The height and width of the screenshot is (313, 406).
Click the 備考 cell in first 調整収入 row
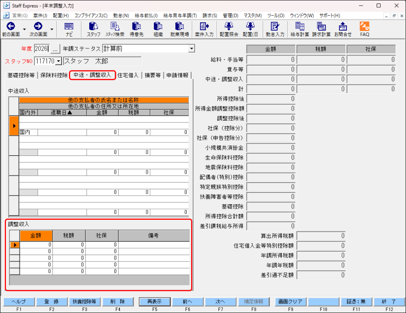[x=154, y=245]
